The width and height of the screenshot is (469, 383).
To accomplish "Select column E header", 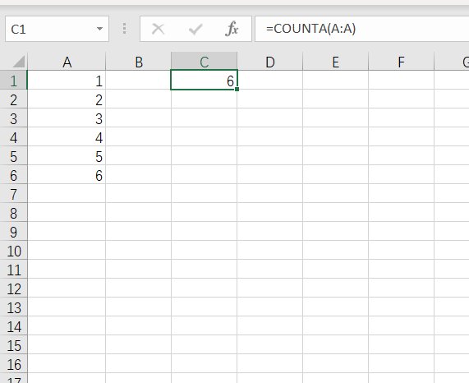I will pos(336,62).
